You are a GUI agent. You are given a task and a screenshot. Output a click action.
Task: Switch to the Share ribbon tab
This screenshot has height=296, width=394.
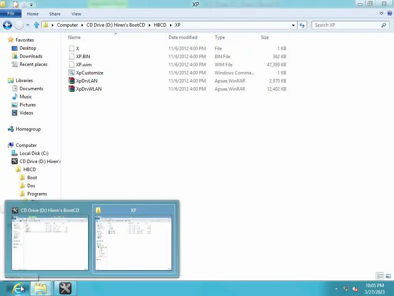click(55, 14)
